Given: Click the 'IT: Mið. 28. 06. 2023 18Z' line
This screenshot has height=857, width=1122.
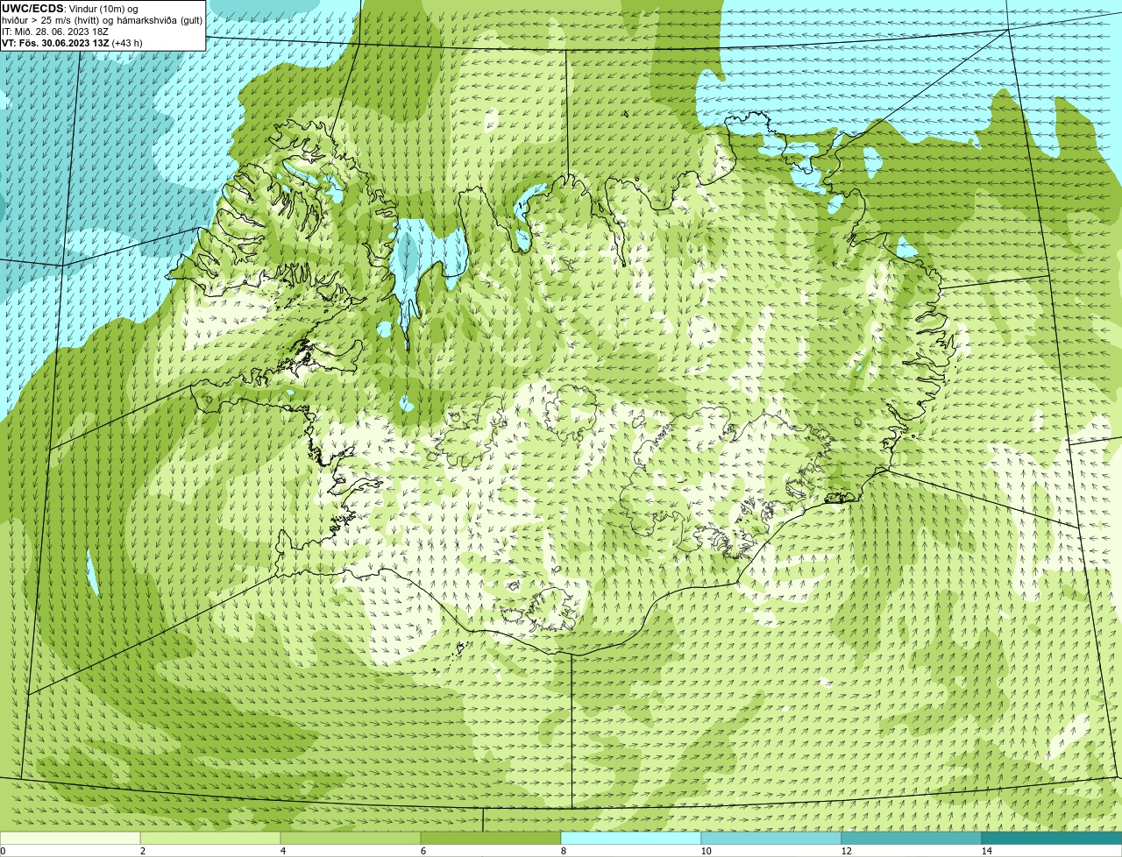Looking at the screenshot, I should pyautogui.click(x=55, y=32).
